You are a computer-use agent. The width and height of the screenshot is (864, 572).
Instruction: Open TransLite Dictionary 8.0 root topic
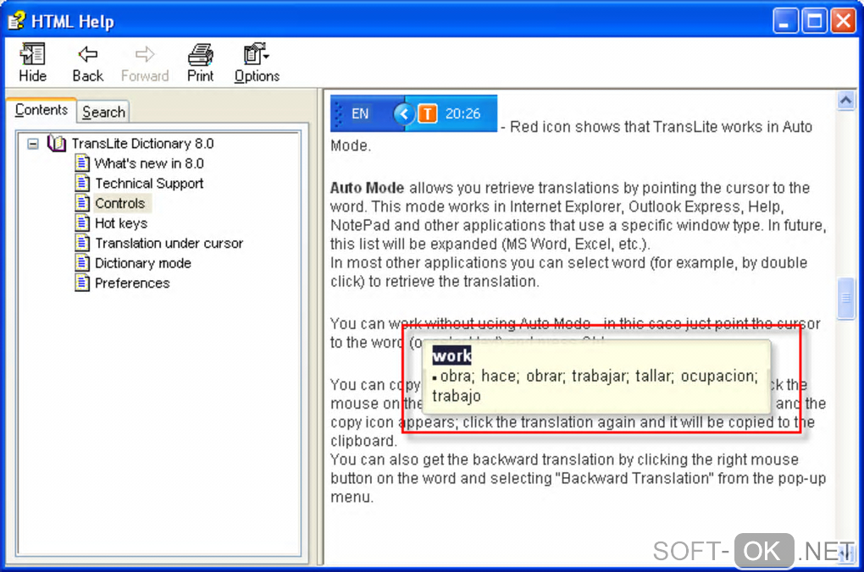tap(142, 144)
